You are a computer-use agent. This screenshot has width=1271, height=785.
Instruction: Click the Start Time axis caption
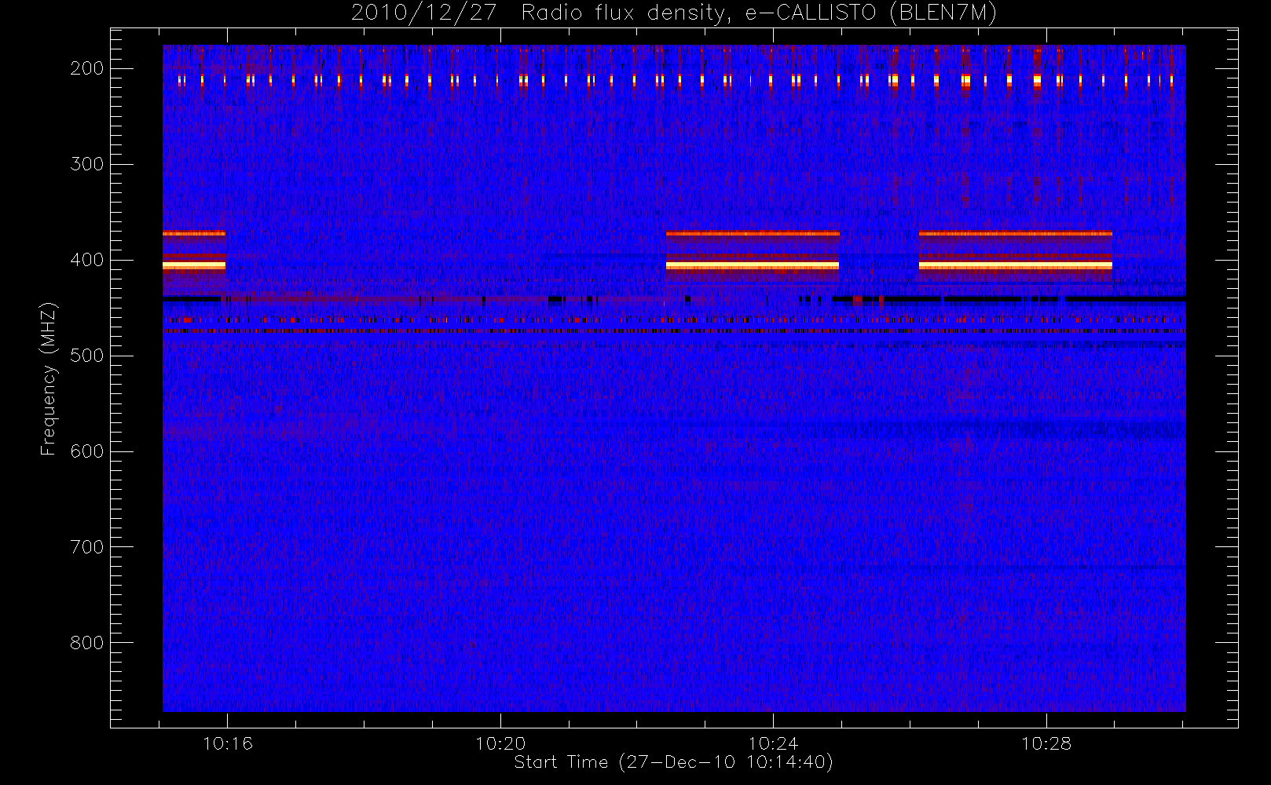(673, 762)
